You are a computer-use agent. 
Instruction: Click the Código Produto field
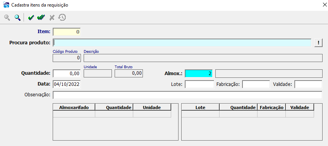(x=67, y=58)
